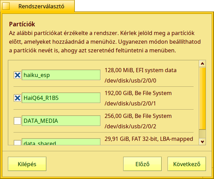Click the scrollbar track below the thumb
The height and width of the screenshot is (179, 214).
[x=202, y=134]
